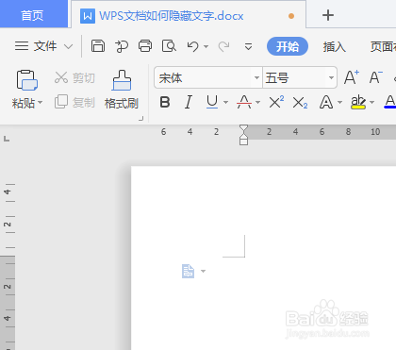
Task: Expand the Undo history dropdown arrow
Action: (206, 46)
